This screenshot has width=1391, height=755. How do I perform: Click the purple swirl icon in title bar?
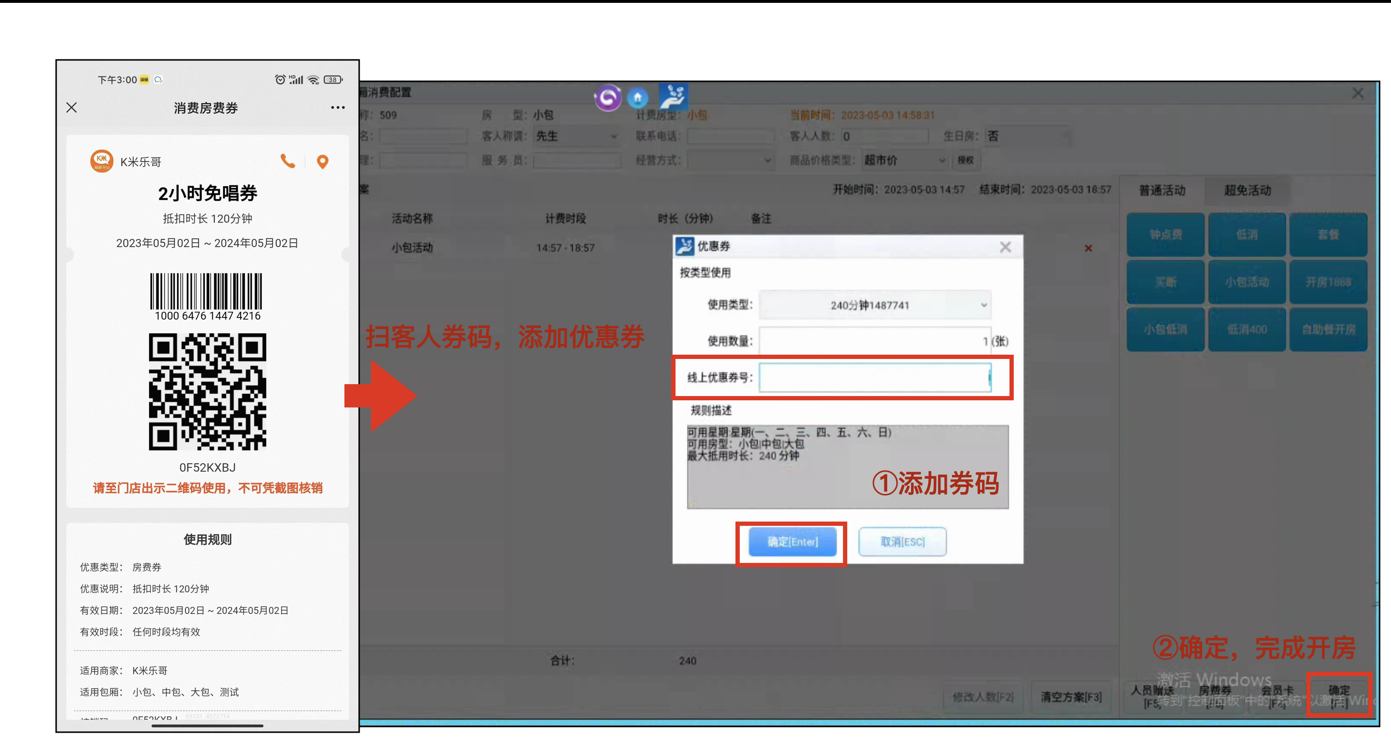click(x=607, y=97)
